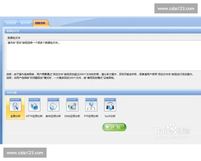Switch to the 实时分析 tab
Image resolution: width=201 pixels, height=161 pixels.
pyautogui.click(x=25, y=23)
